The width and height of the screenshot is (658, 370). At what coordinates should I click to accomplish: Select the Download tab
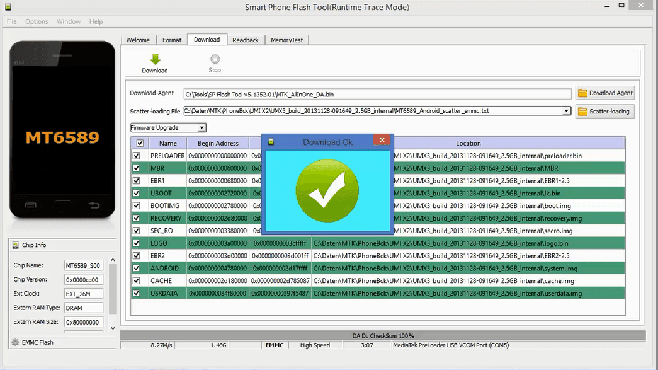(207, 40)
